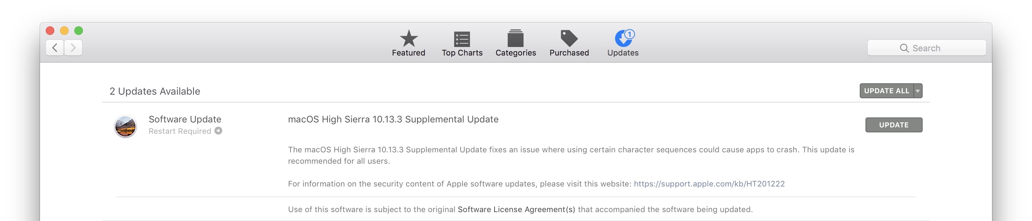Click the Restart Required arrow icon
Viewport: 1032px width, 221px height.
pyautogui.click(x=218, y=131)
